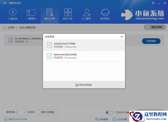Toggle the 杀毒 switch currently 已关闭
Image resolution: width=168 pixels, height=122 pixels.
point(109,113)
